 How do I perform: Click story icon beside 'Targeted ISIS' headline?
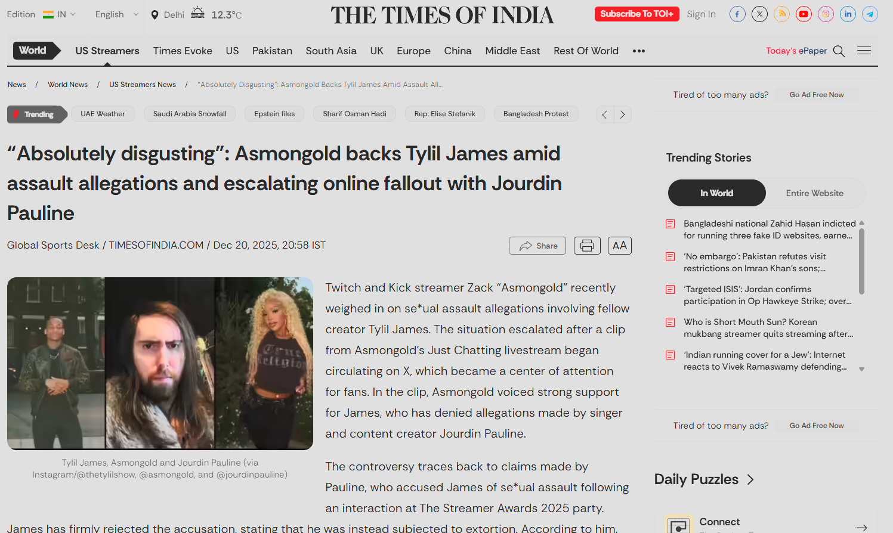point(670,290)
